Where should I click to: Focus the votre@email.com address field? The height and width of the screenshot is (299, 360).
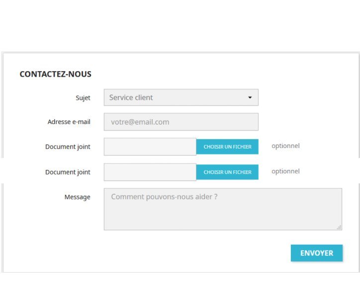(181, 122)
